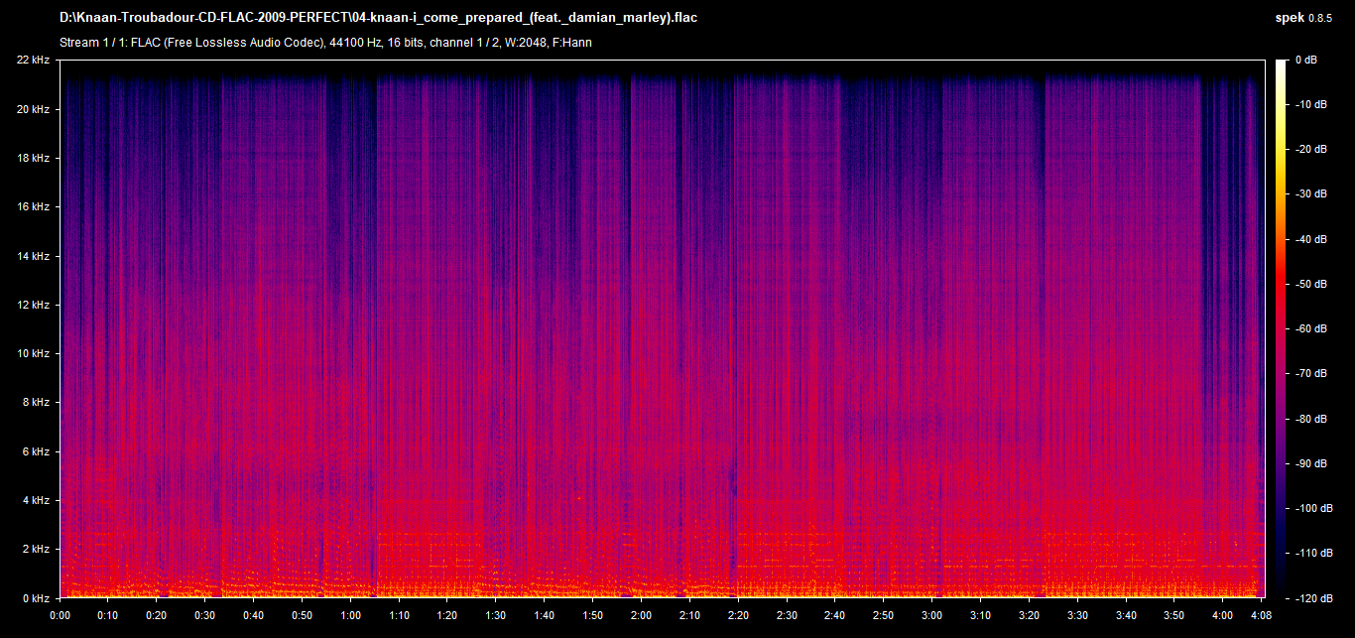Click the 4:08 end time label
Image resolution: width=1355 pixels, height=638 pixels.
pos(1260,615)
